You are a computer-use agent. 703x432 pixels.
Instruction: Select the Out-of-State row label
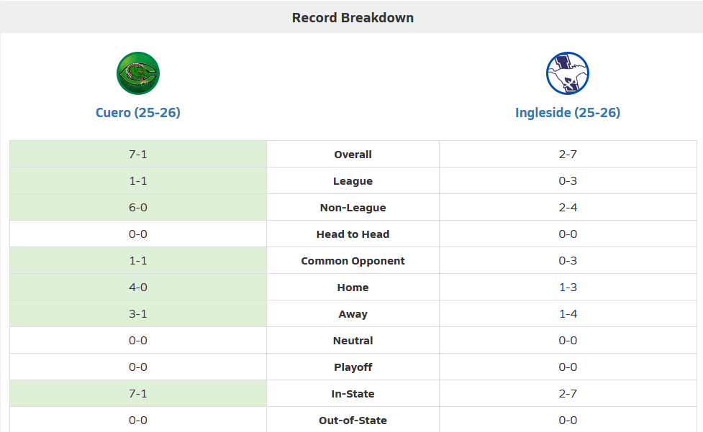click(353, 420)
